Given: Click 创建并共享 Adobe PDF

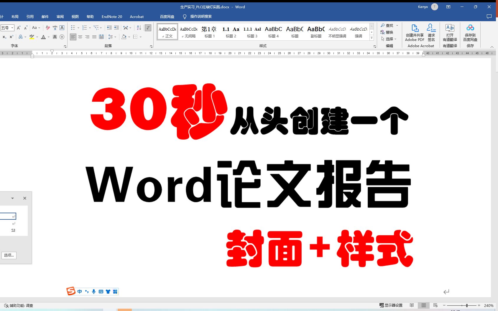Looking at the screenshot, I should point(415,32).
